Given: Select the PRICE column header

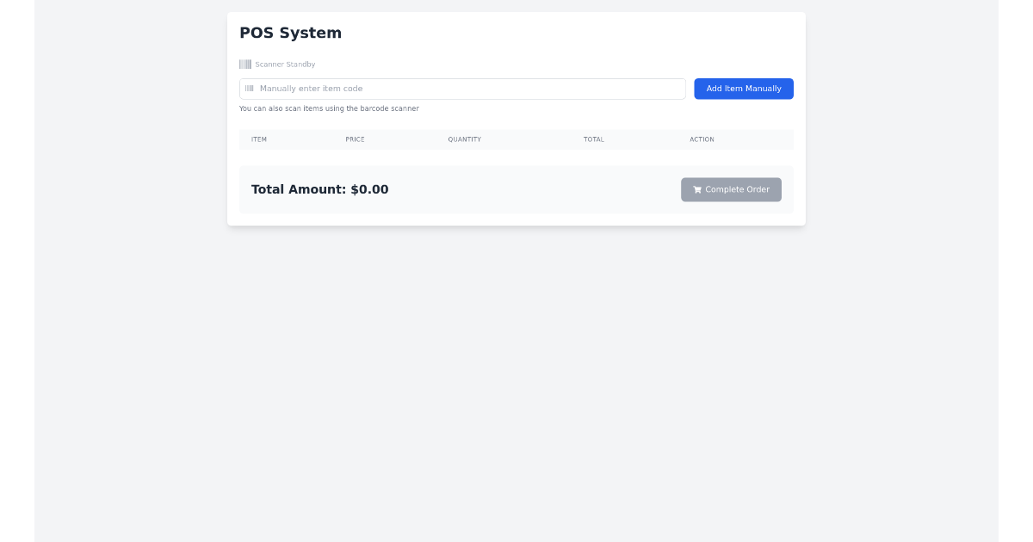Looking at the screenshot, I should [355, 139].
